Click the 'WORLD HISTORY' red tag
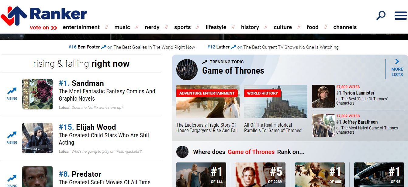The height and width of the screenshot is (187, 408). pos(263,93)
